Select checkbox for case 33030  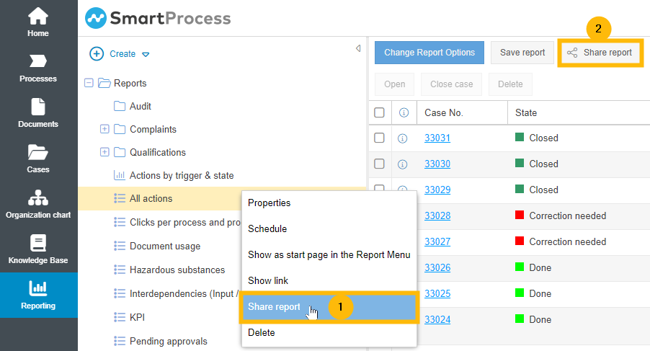click(379, 164)
